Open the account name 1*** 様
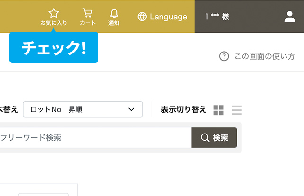Screen dimensions: 304x196 click(217, 17)
